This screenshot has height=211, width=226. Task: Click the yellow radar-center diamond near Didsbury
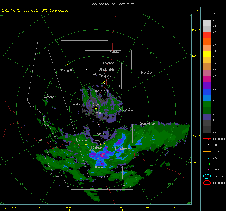(x=96, y=109)
